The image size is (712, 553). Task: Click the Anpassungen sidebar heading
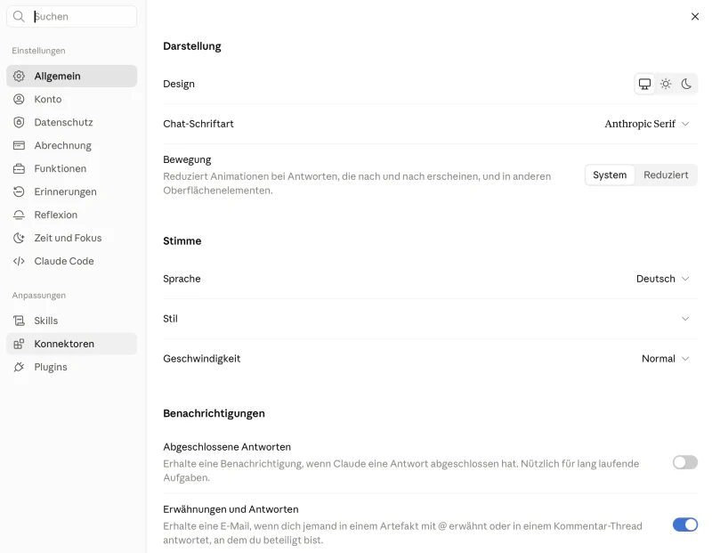[39, 296]
